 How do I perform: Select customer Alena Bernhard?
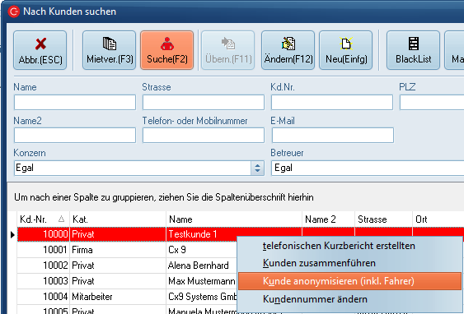click(199, 266)
